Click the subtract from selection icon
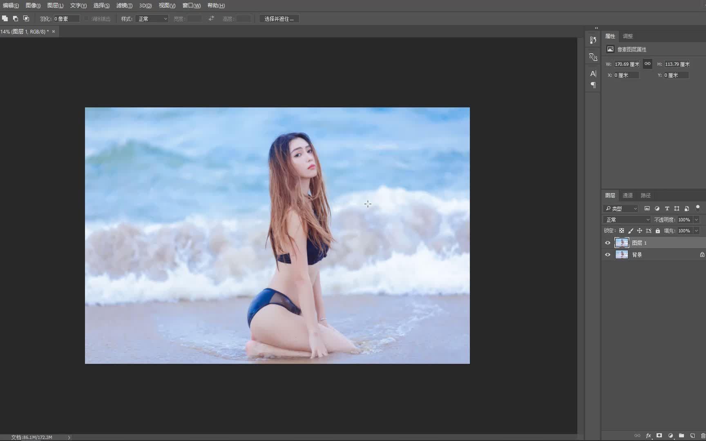Image resolution: width=706 pixels, height=441 pixels. pyautogui.click(x=16, y=18)
